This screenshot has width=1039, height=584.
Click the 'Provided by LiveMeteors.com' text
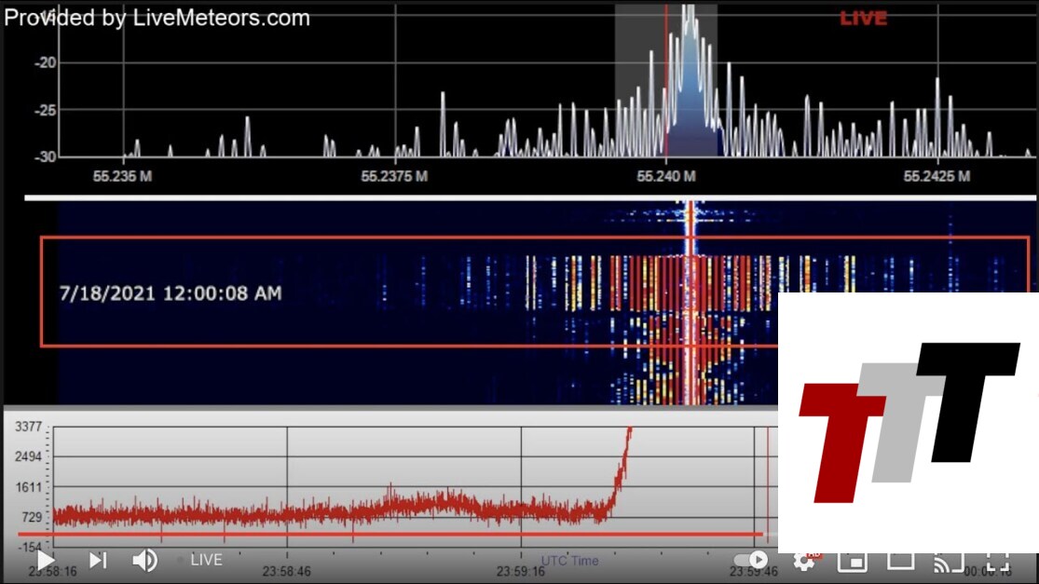pos(157,18)
